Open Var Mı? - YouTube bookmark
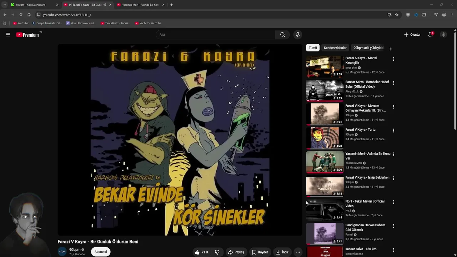This screenshot has height=257, width=457. click(x=148, y=23)
